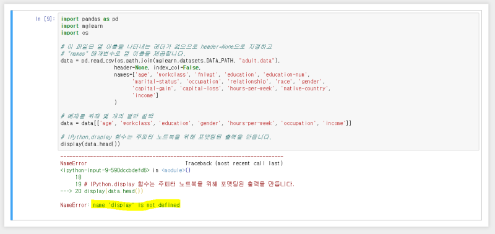This screenshot has width=495, height=234.
Task: Click the NameError heading in traceback
Action: click(73, 163)
